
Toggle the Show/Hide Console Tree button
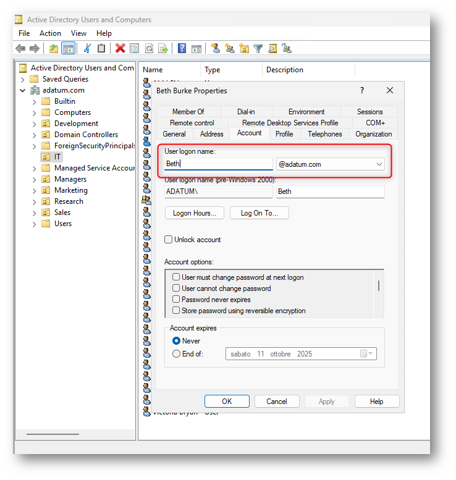tap(69, 48)
